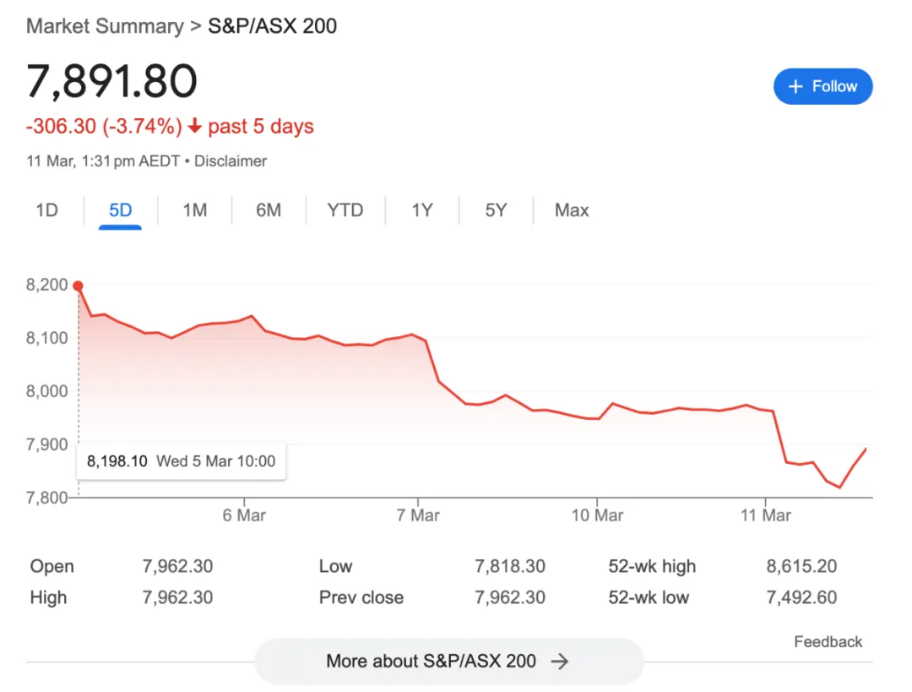The width and height of the screenshot is (912, 692).
Task: Click the red data point at chart start
Action: click(78, 286)
